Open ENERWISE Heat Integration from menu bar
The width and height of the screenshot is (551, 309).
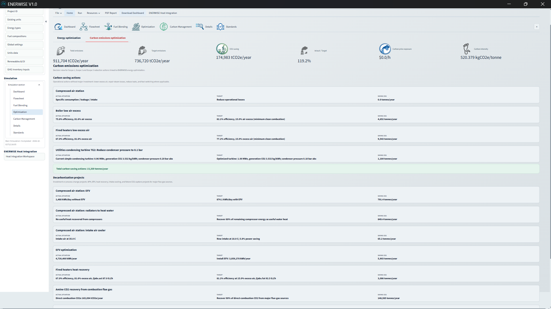click(163, 13)
